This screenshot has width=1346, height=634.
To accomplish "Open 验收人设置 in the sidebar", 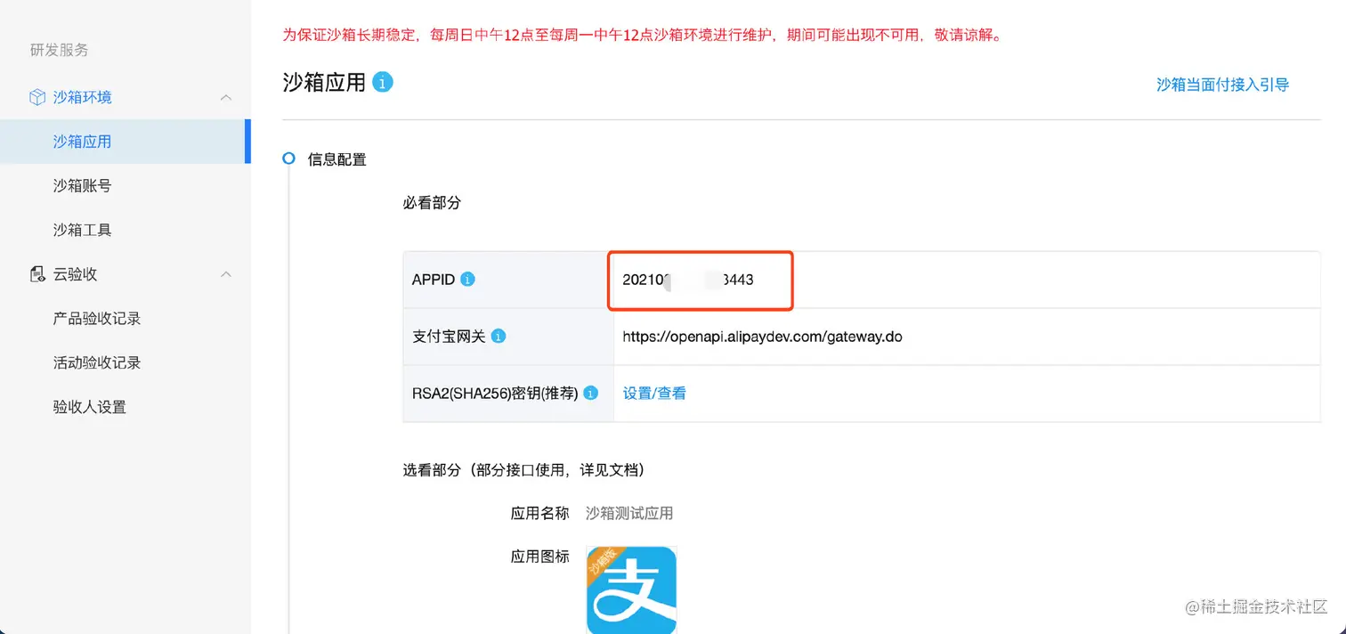I will coord(90,407).
